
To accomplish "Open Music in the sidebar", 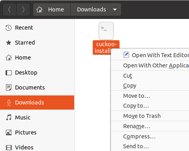I will [37, 117].
